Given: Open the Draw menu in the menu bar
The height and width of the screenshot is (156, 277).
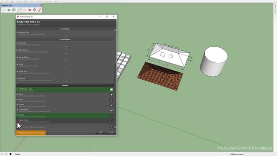Looking at the screenshot, I should [26, 1].
